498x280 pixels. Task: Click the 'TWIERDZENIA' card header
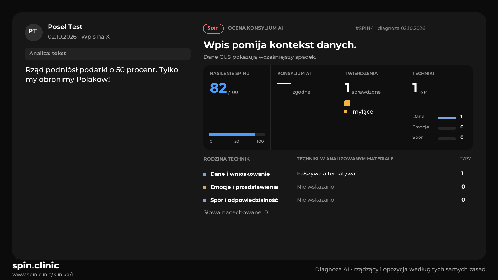pos(361,74)
